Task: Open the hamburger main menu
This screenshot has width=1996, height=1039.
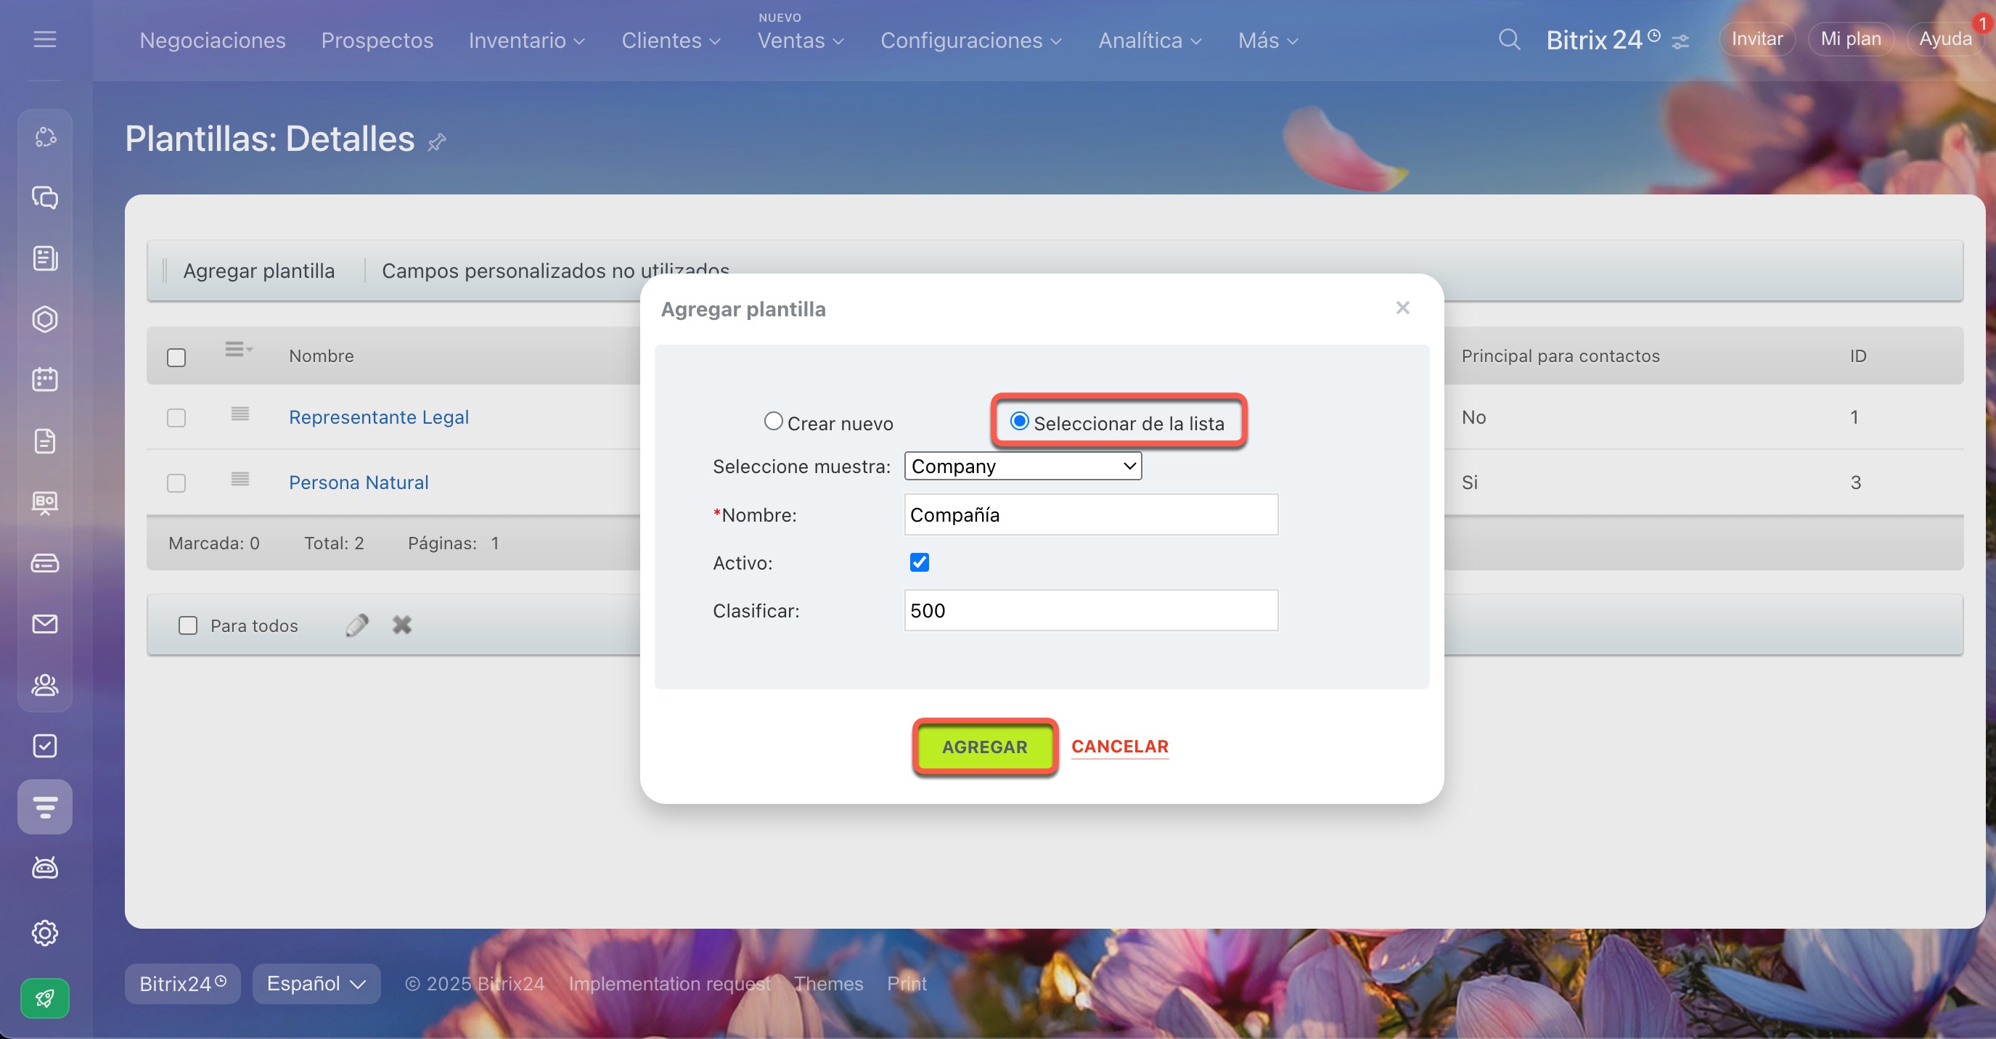Action: (x=45, y=39)
